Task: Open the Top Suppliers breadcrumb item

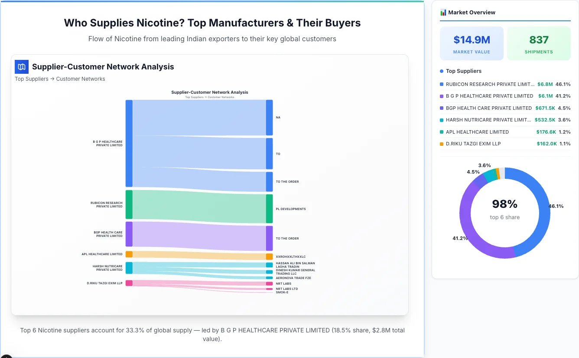Action: tap(32, 79)
